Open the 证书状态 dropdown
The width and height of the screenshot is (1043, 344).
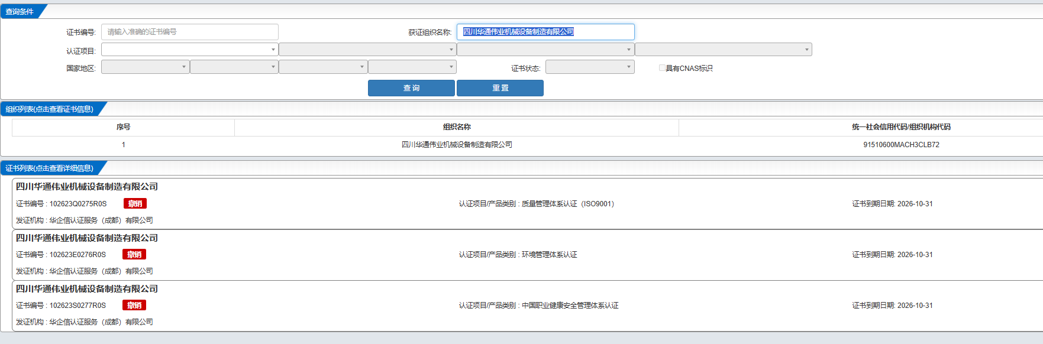coord(590,67)
